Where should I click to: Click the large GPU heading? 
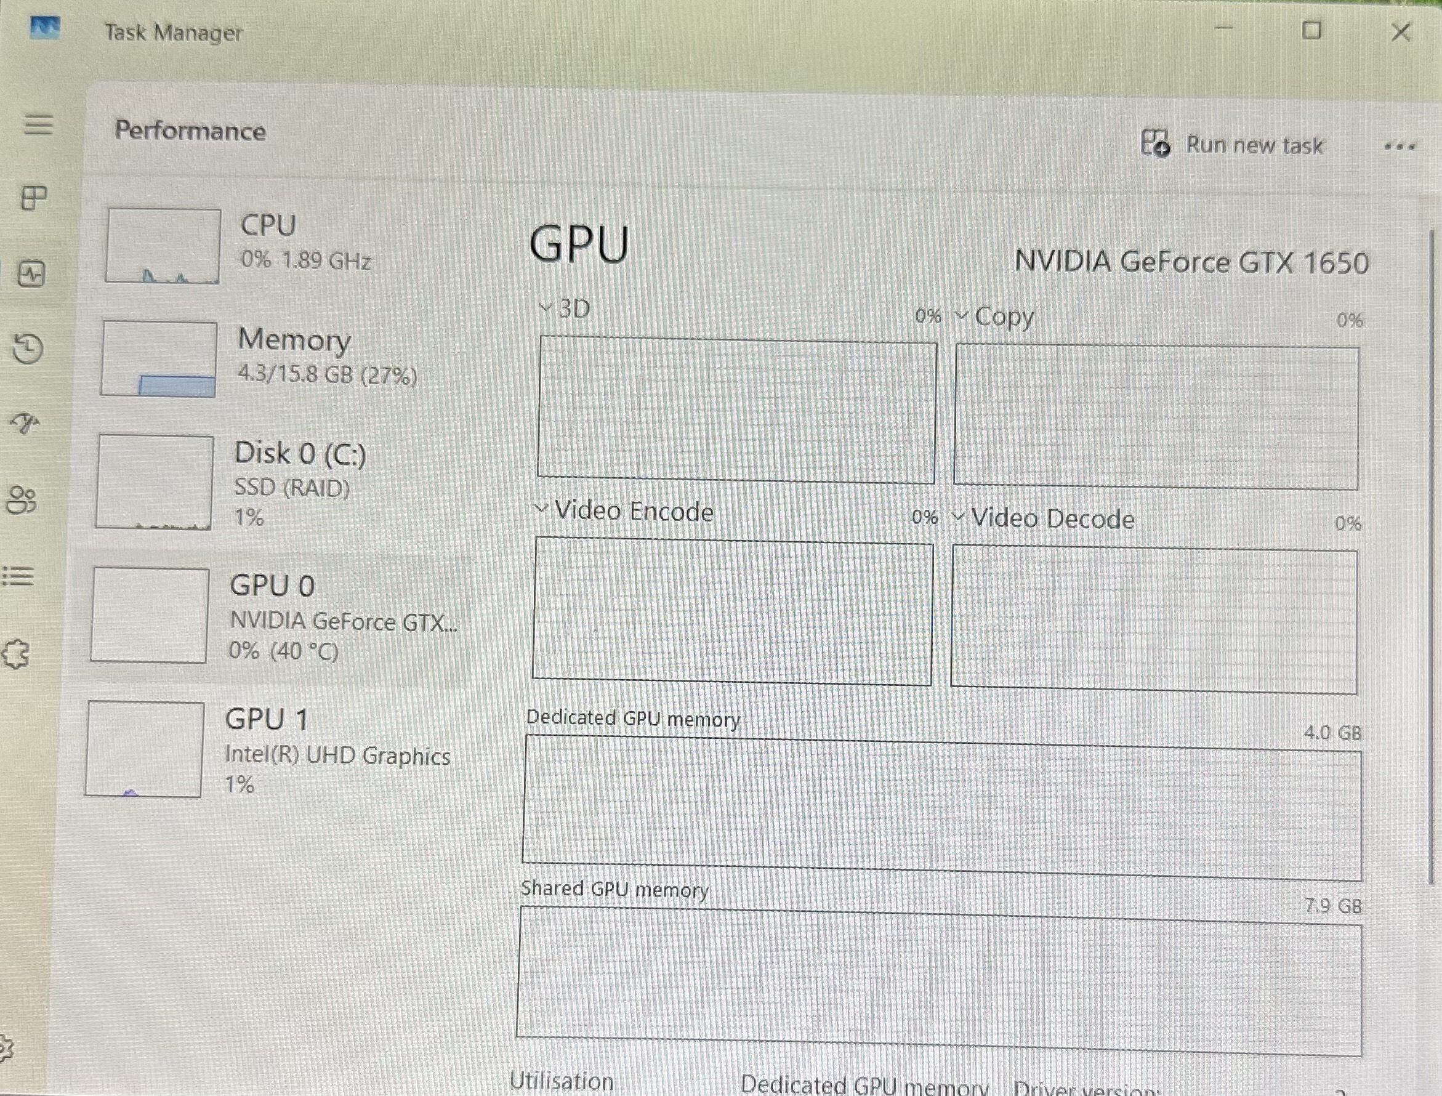click(x=579, y=244)
